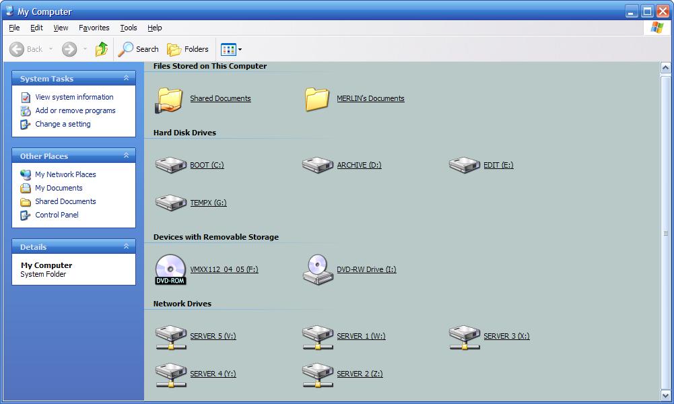The height and width of the screenshot is (404, 674).
Task: Open the Search toolbar button
Action: click(138, 49)
